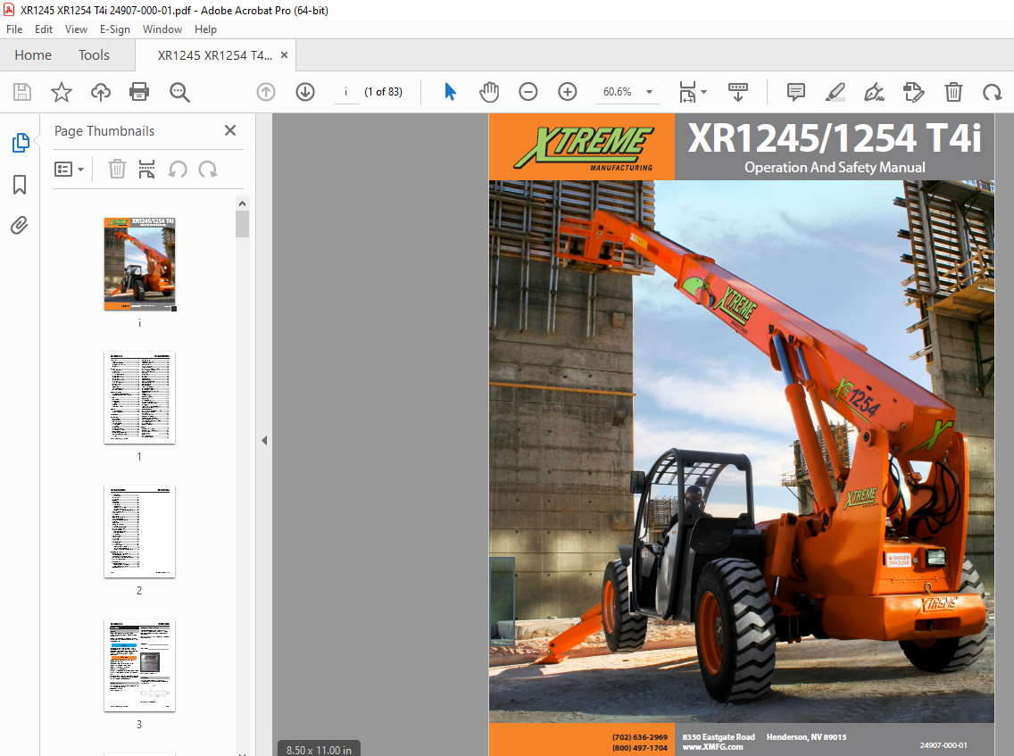Viewport: 1014px width, 756px height.
Task: Click the page number input field
Action: 346,92
